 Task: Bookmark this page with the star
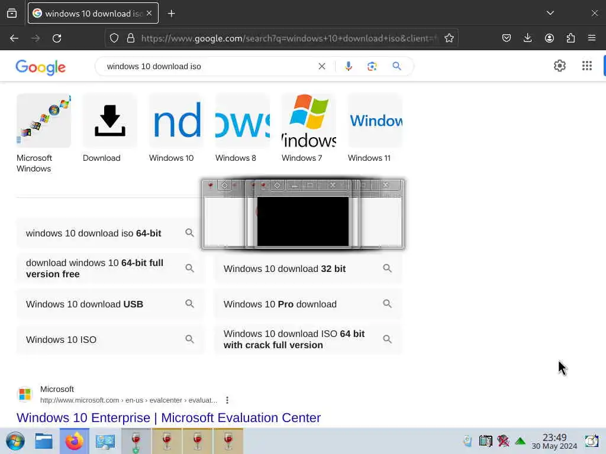pyautogui.click(x=449, y=38)
